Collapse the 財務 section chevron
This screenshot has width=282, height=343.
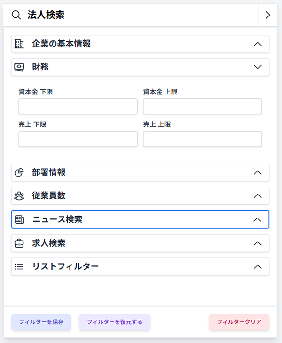click(x=257, y=67)
